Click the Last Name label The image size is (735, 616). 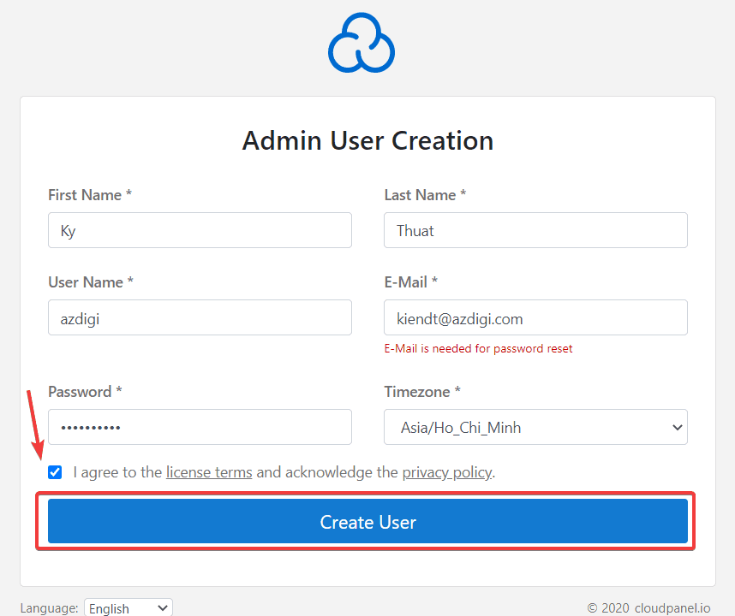tap(424, 195)
